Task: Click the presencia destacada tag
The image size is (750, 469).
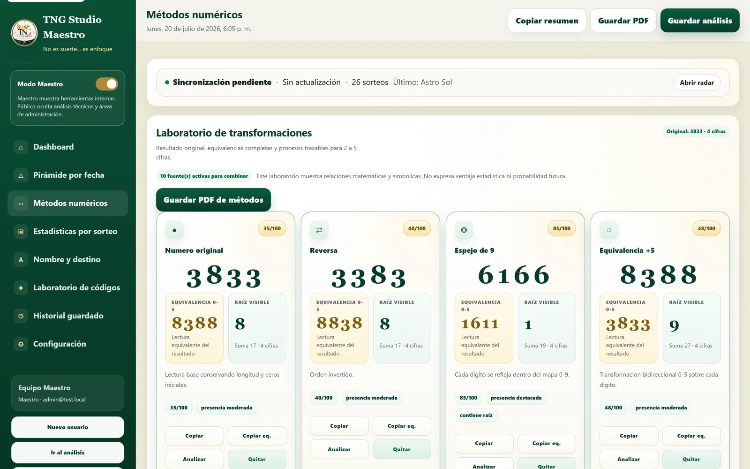Action: (516, 398)
